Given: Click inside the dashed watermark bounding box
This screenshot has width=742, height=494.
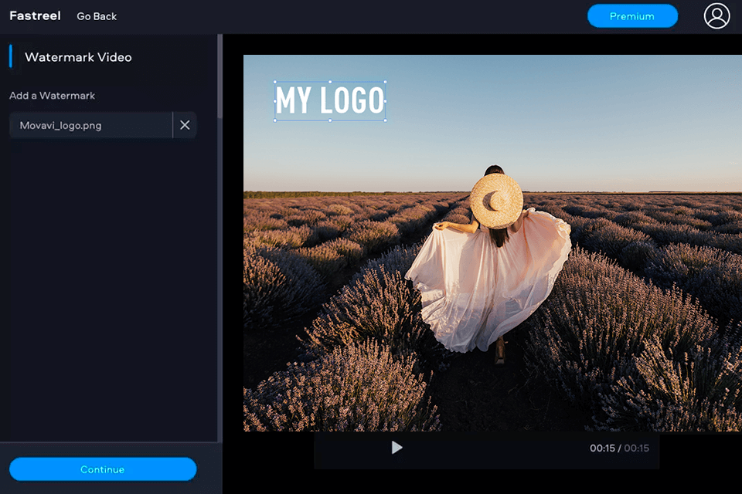Looking at the screenshot, I should tap(329, 100).
